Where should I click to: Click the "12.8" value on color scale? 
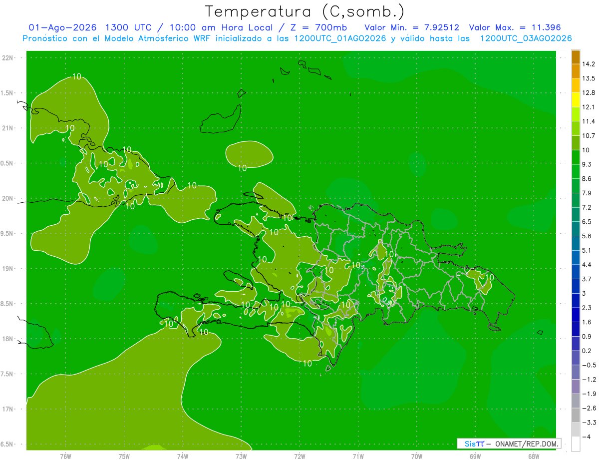[x=589, y=93]
